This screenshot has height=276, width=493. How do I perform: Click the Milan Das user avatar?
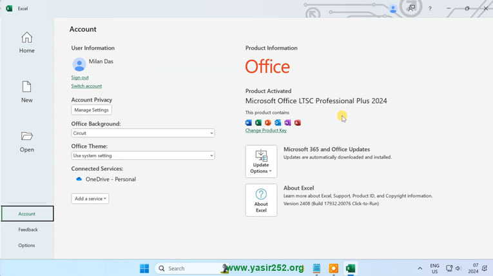click(79, 64)
